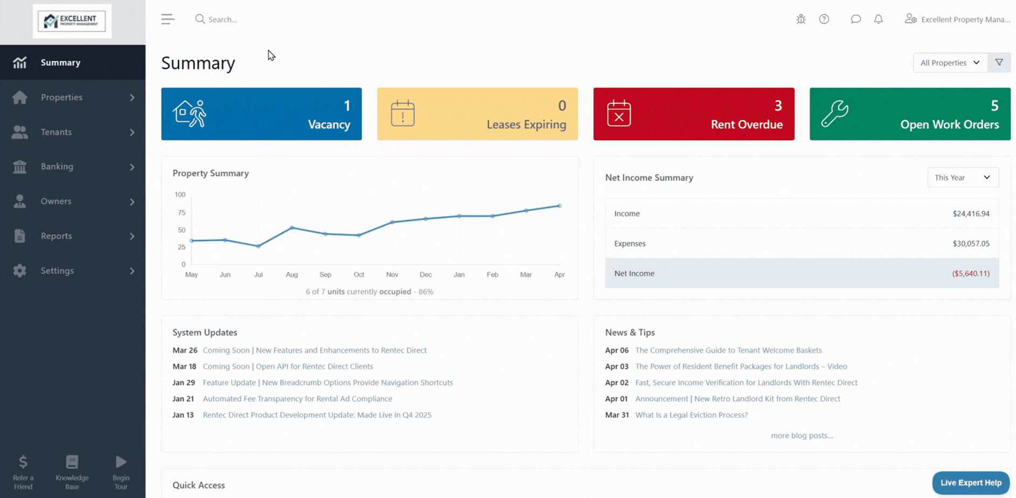
Task: Open the All Properties dropdown
Action: (950, 63)
